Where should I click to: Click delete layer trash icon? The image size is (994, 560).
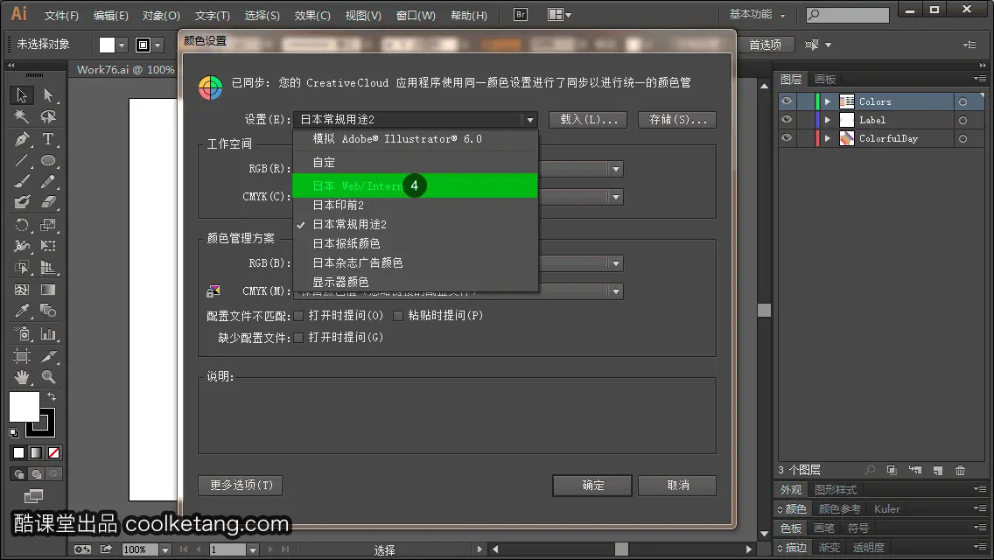pyautogui.click(x=960, y=470)
